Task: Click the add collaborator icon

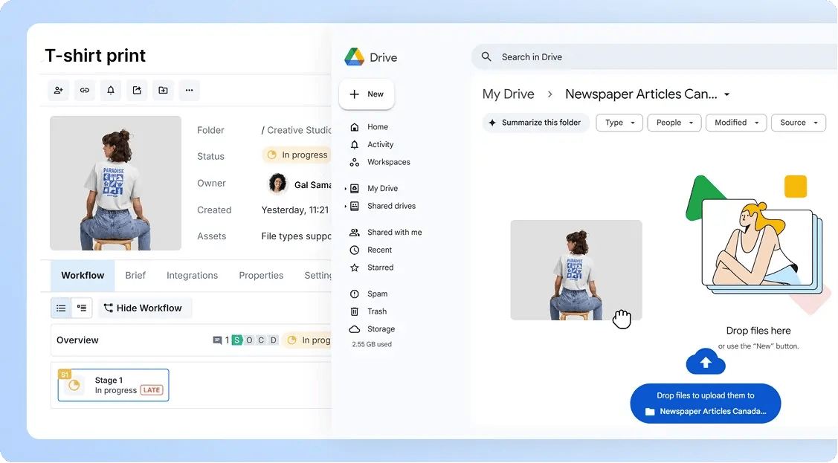Action: (58, 90)
